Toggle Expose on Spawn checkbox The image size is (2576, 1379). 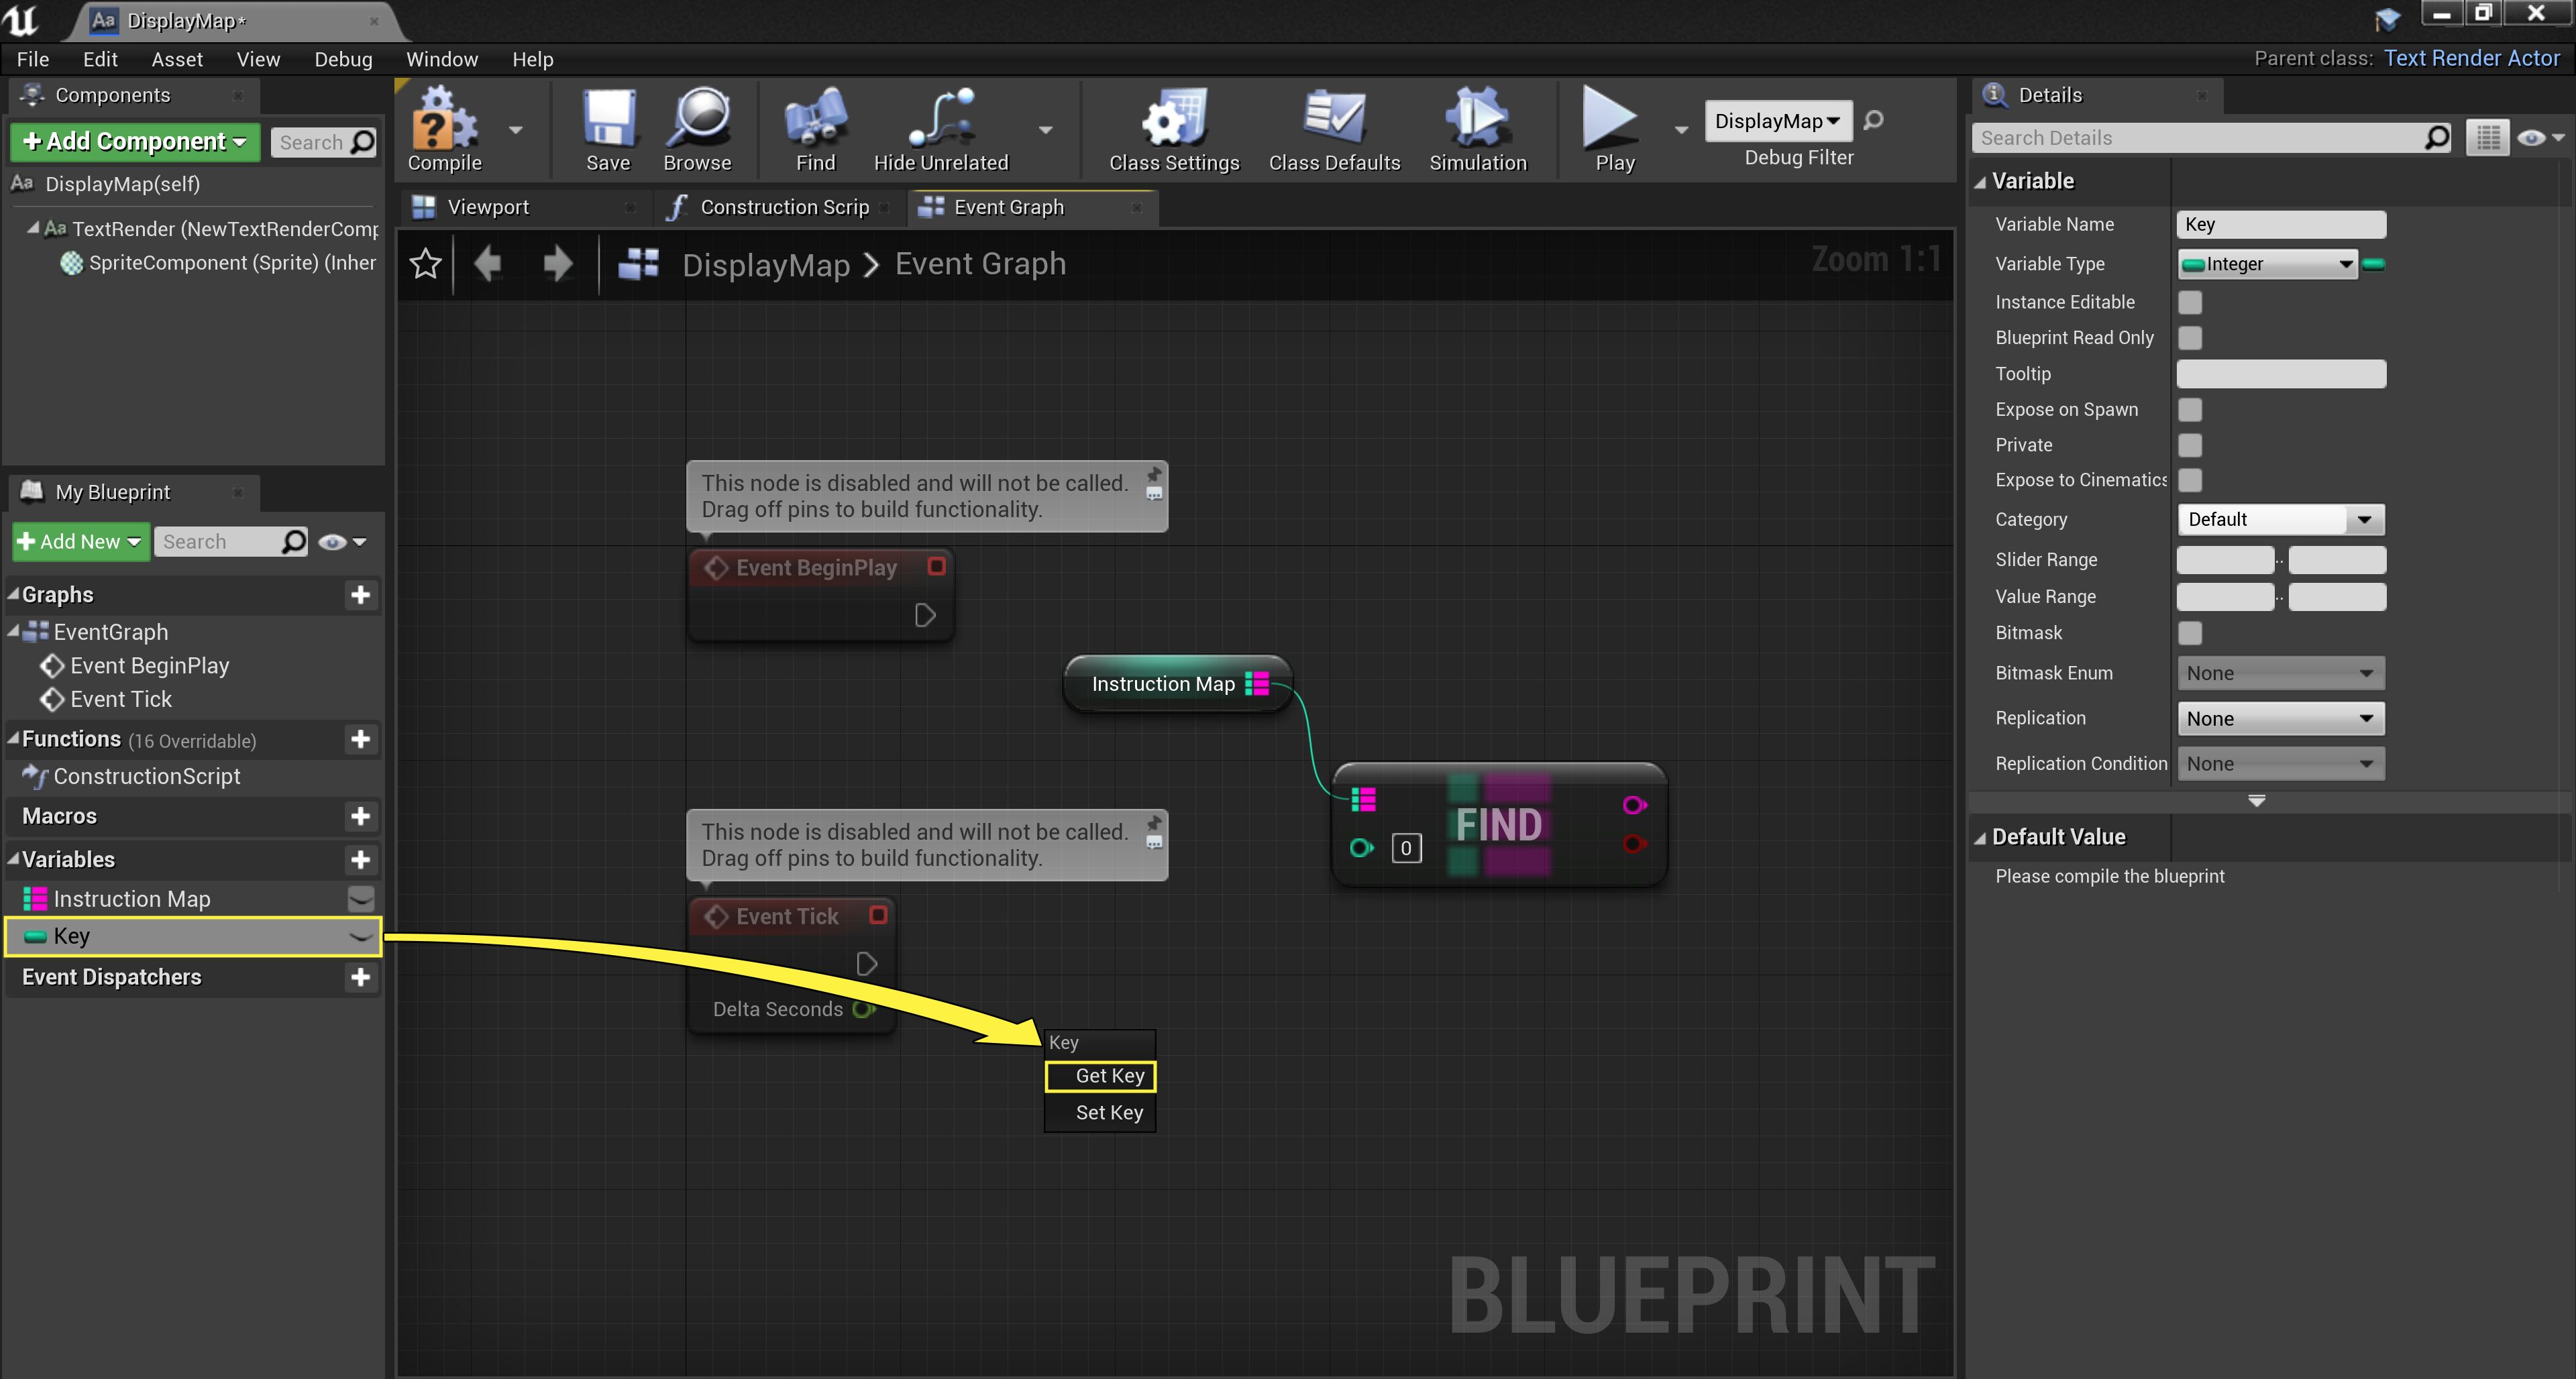pos(2190,410)
